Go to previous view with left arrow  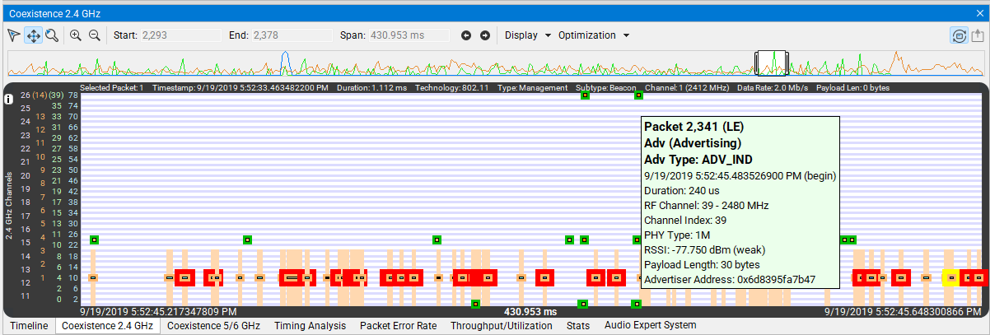click(x=466, y=35)
